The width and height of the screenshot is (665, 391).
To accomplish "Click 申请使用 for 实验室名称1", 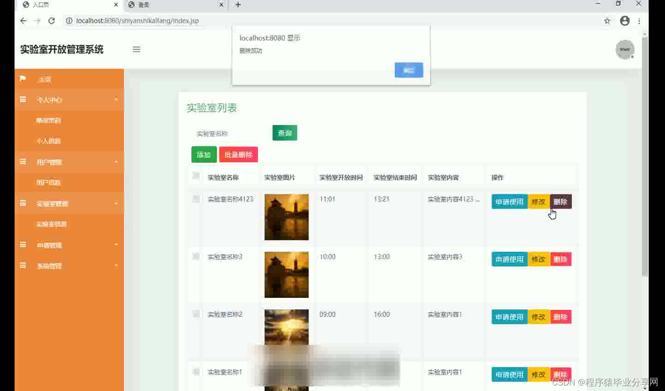I will [x=510, y=374].
